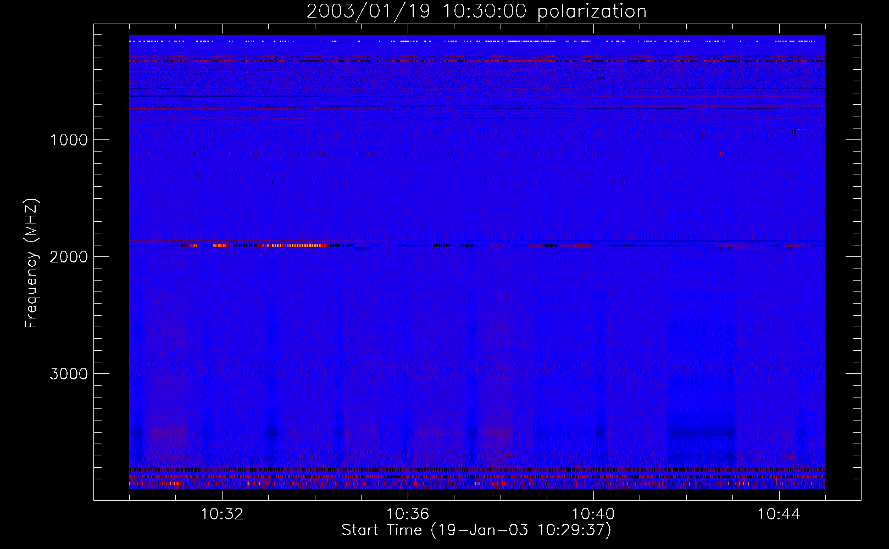Image resolution: width=889 pixels, height=549 pixels.
Task: Click the 10:40 time tick label
Action: [x=593, y=514]
